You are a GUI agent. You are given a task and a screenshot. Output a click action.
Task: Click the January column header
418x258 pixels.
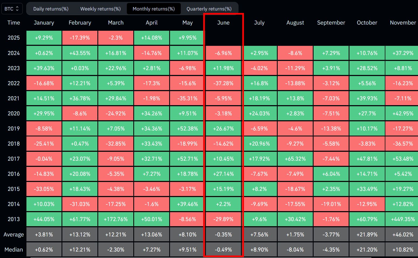click(x=44, y=23)
